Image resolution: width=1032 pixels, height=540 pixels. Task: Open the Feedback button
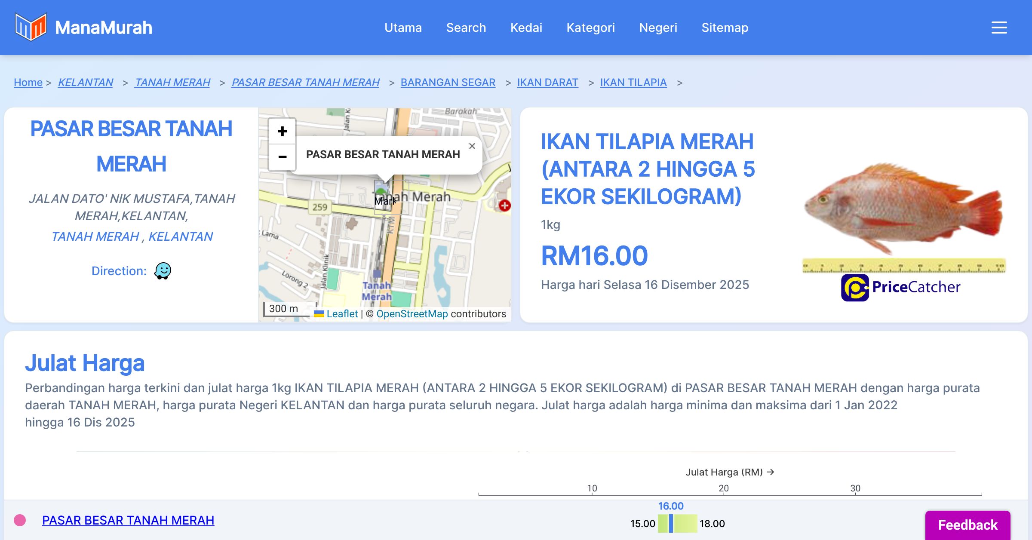tap(967, 525)
